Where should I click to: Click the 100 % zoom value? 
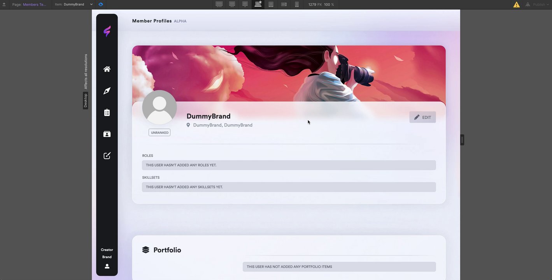(329, 4)
